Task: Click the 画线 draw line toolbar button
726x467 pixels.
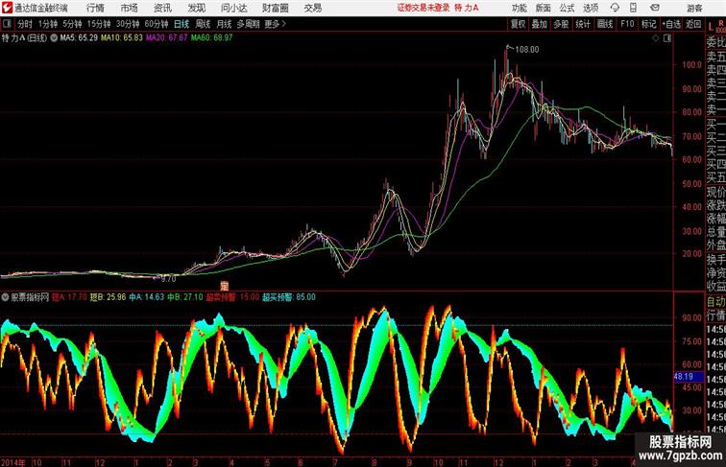Action: click(x=605, y=24)
